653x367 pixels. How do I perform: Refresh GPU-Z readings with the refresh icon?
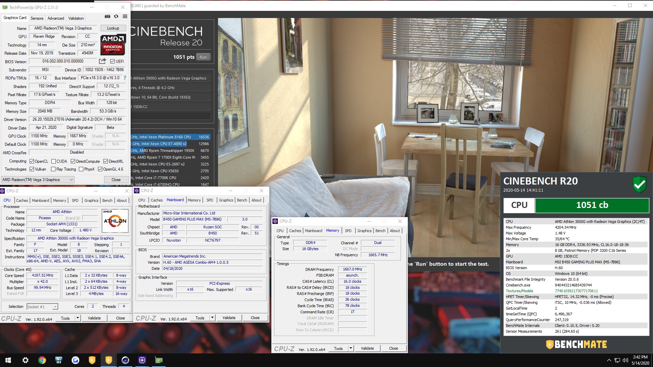(116, 16)
